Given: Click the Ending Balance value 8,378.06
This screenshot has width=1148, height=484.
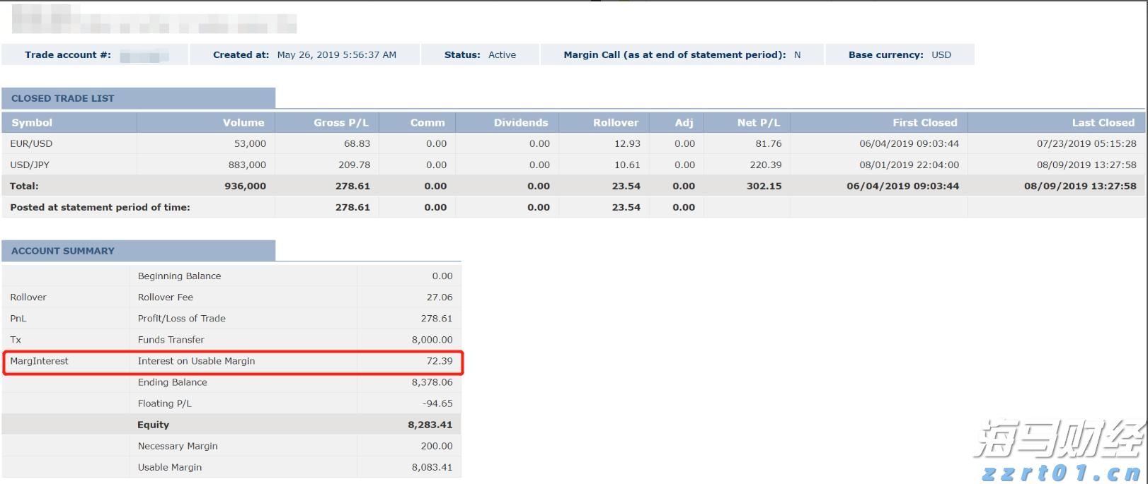Looking at the screenshot, I should point(432,382).
